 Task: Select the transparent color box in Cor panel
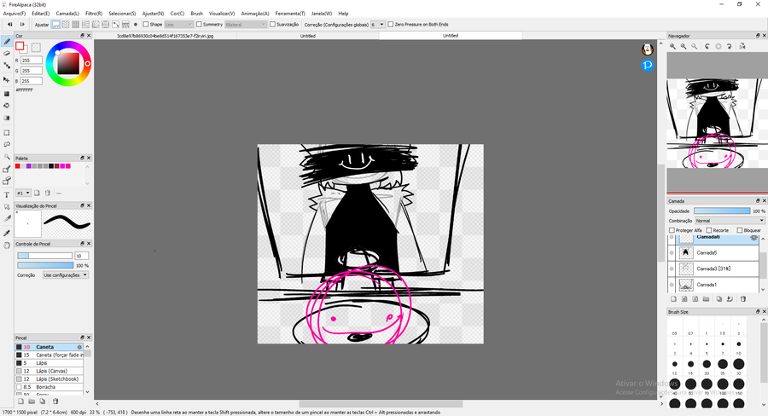point(36,48)
